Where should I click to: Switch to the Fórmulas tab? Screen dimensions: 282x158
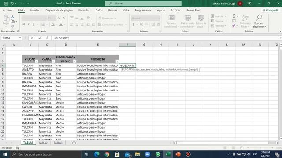click(x=84, y=10)
